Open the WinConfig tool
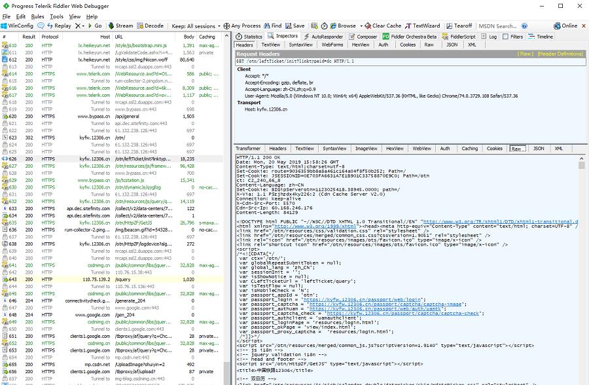The image size is (589, 385). pyautogui.click(x=17, y=26)
